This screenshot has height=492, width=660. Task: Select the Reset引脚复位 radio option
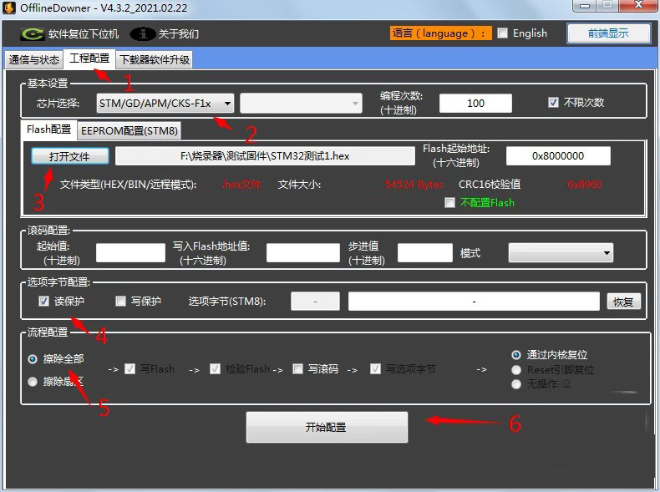click(517, 370)
